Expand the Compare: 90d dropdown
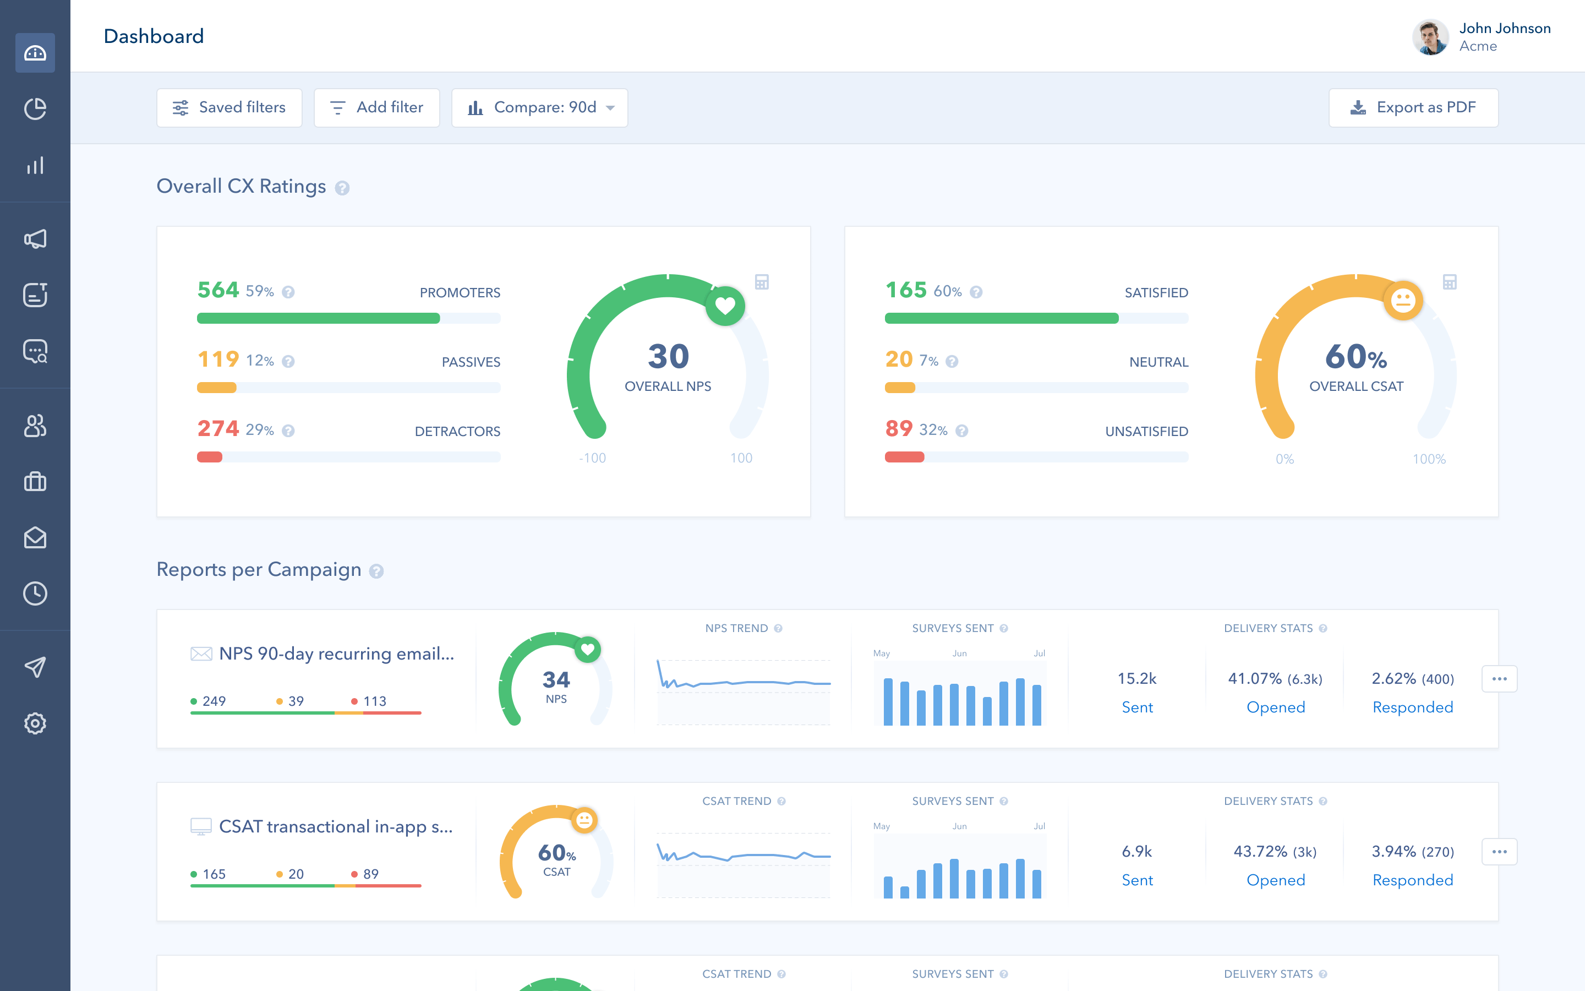Screen dimensions: 1585x991 click(x=540, y=107)
